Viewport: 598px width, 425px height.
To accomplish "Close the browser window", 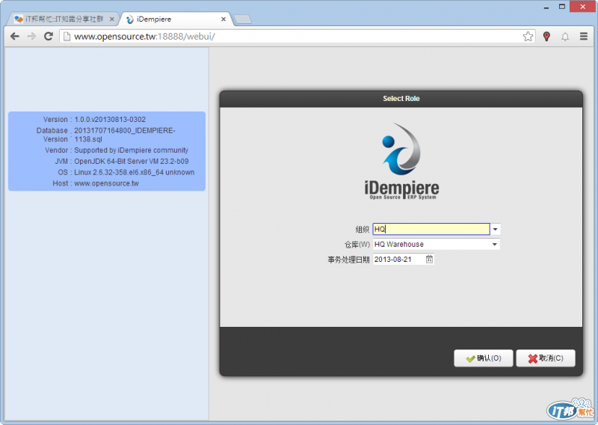I will click(x=582, y=7).
